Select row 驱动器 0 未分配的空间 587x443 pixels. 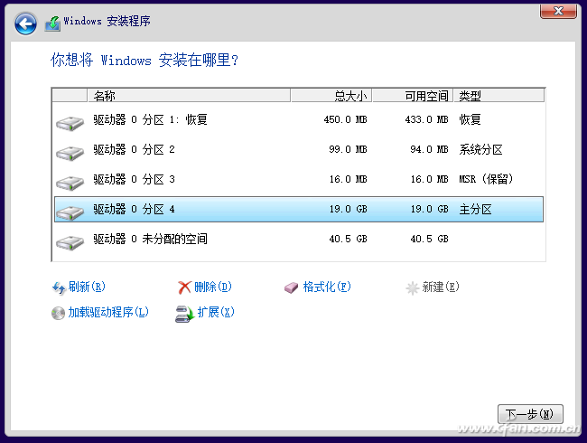[299, 239]
